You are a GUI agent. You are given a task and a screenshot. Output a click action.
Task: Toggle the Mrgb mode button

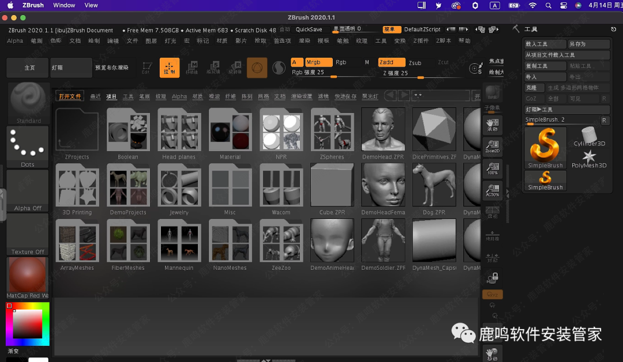click(318, 62)
